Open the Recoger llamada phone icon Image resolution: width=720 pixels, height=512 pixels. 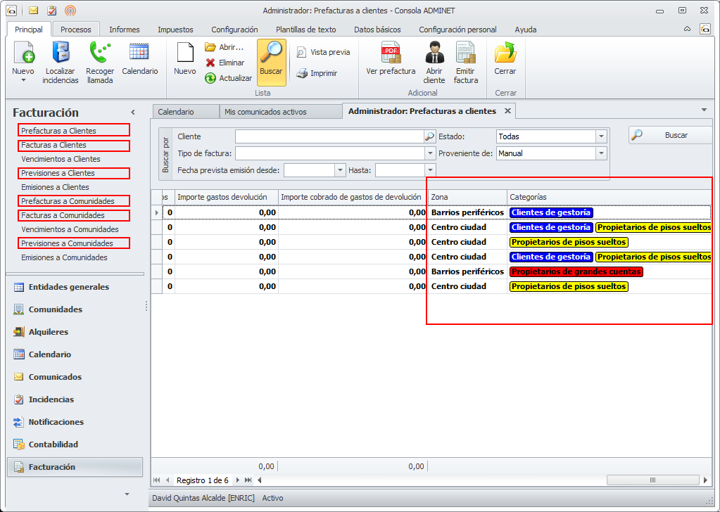(100, 53)
